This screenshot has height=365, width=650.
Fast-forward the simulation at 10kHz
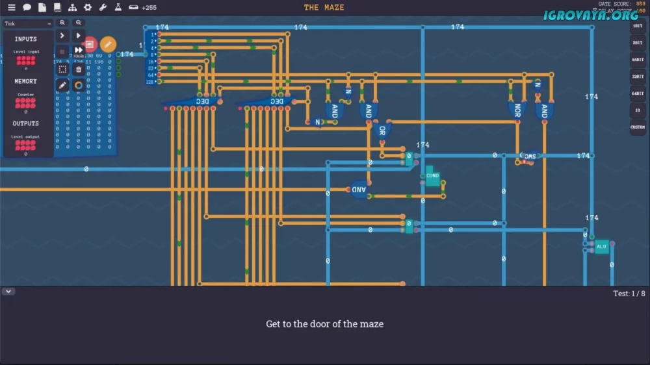point(79,51)
